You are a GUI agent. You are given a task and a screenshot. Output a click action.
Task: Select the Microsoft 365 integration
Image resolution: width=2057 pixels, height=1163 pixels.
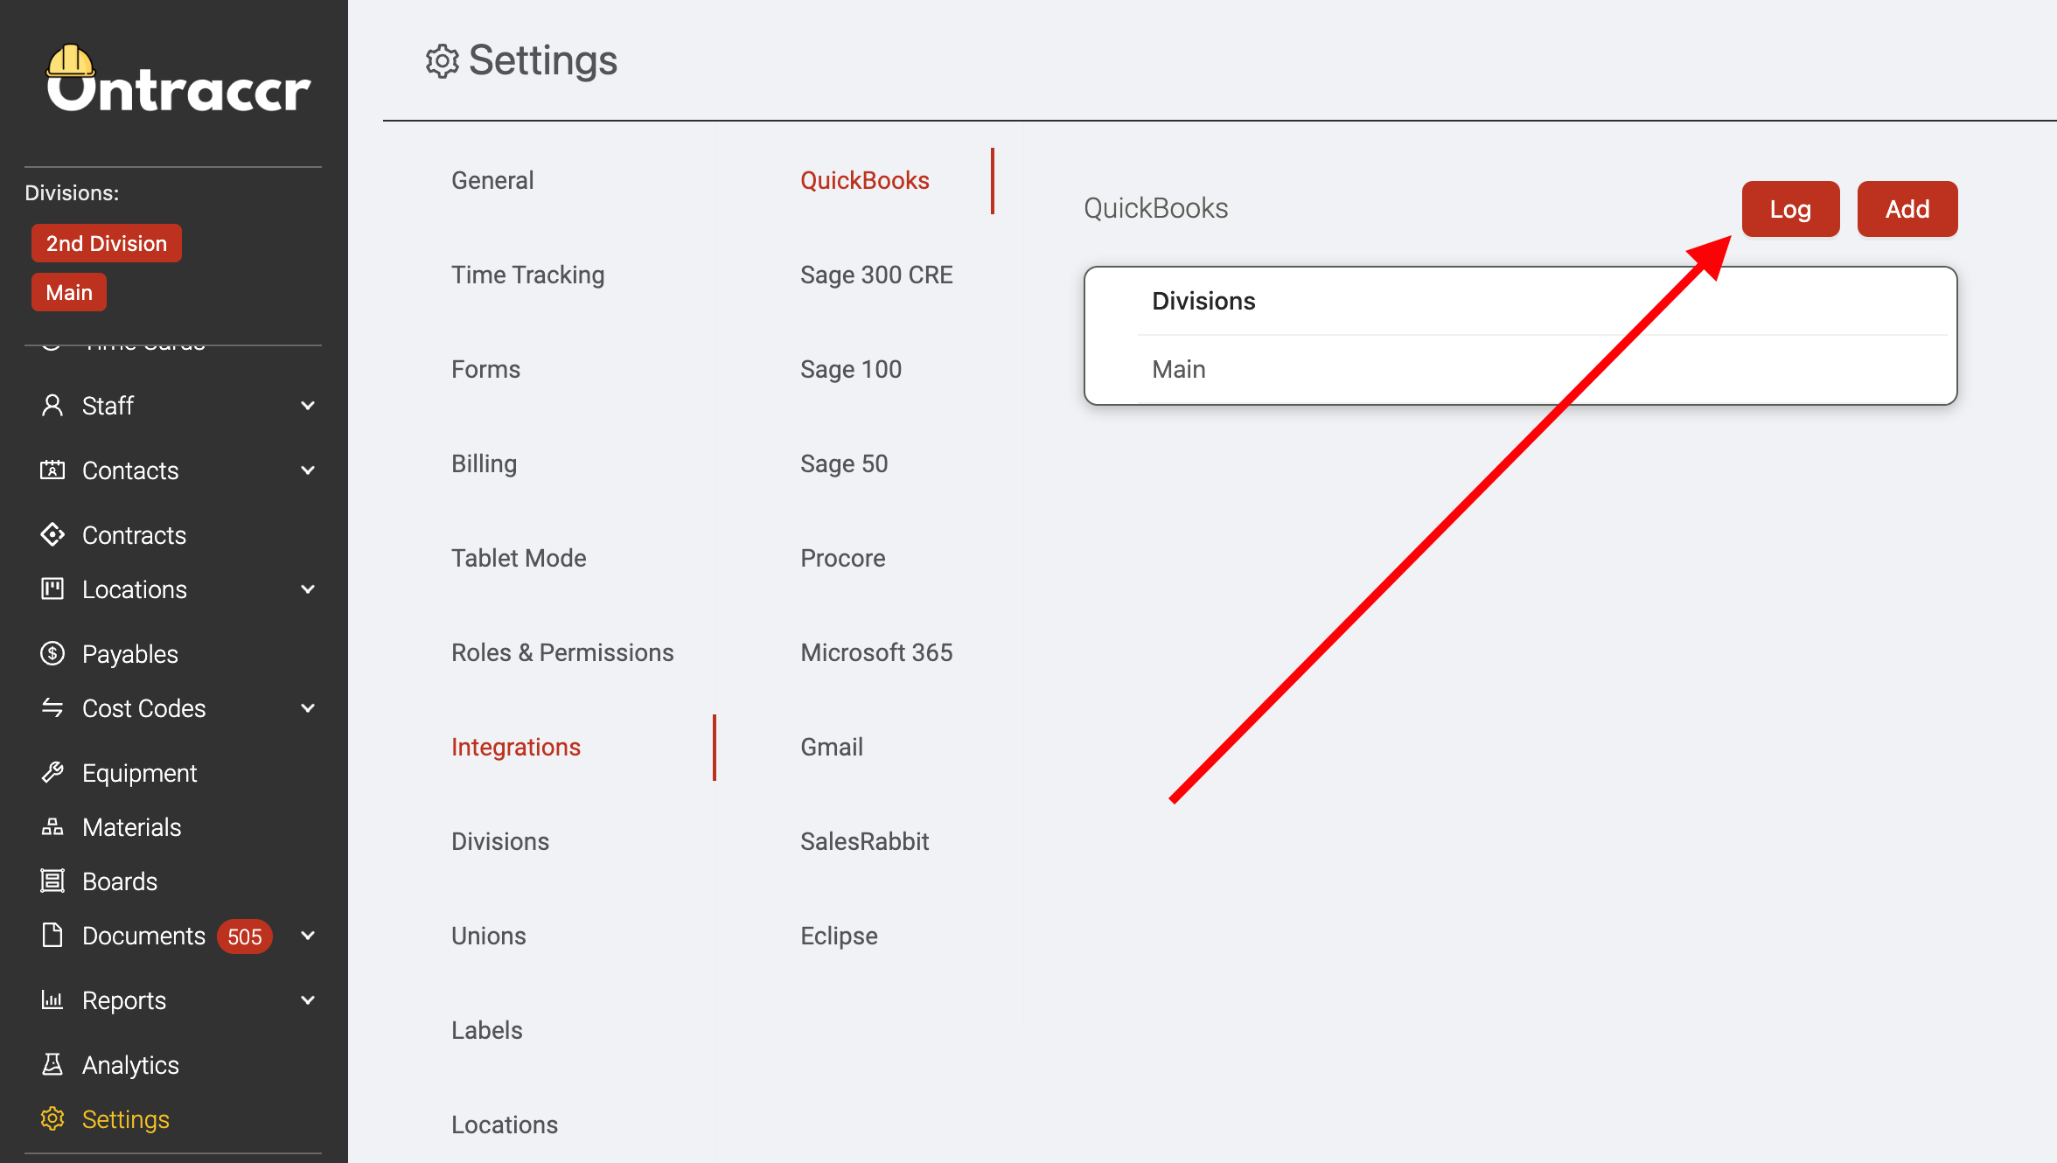(876, 652)
